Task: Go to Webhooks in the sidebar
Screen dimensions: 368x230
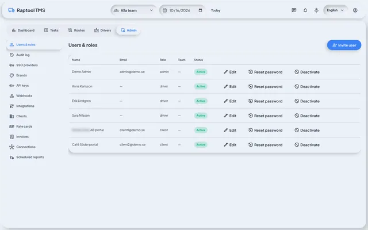Action: pyautogui.click(x=34, y=96)
